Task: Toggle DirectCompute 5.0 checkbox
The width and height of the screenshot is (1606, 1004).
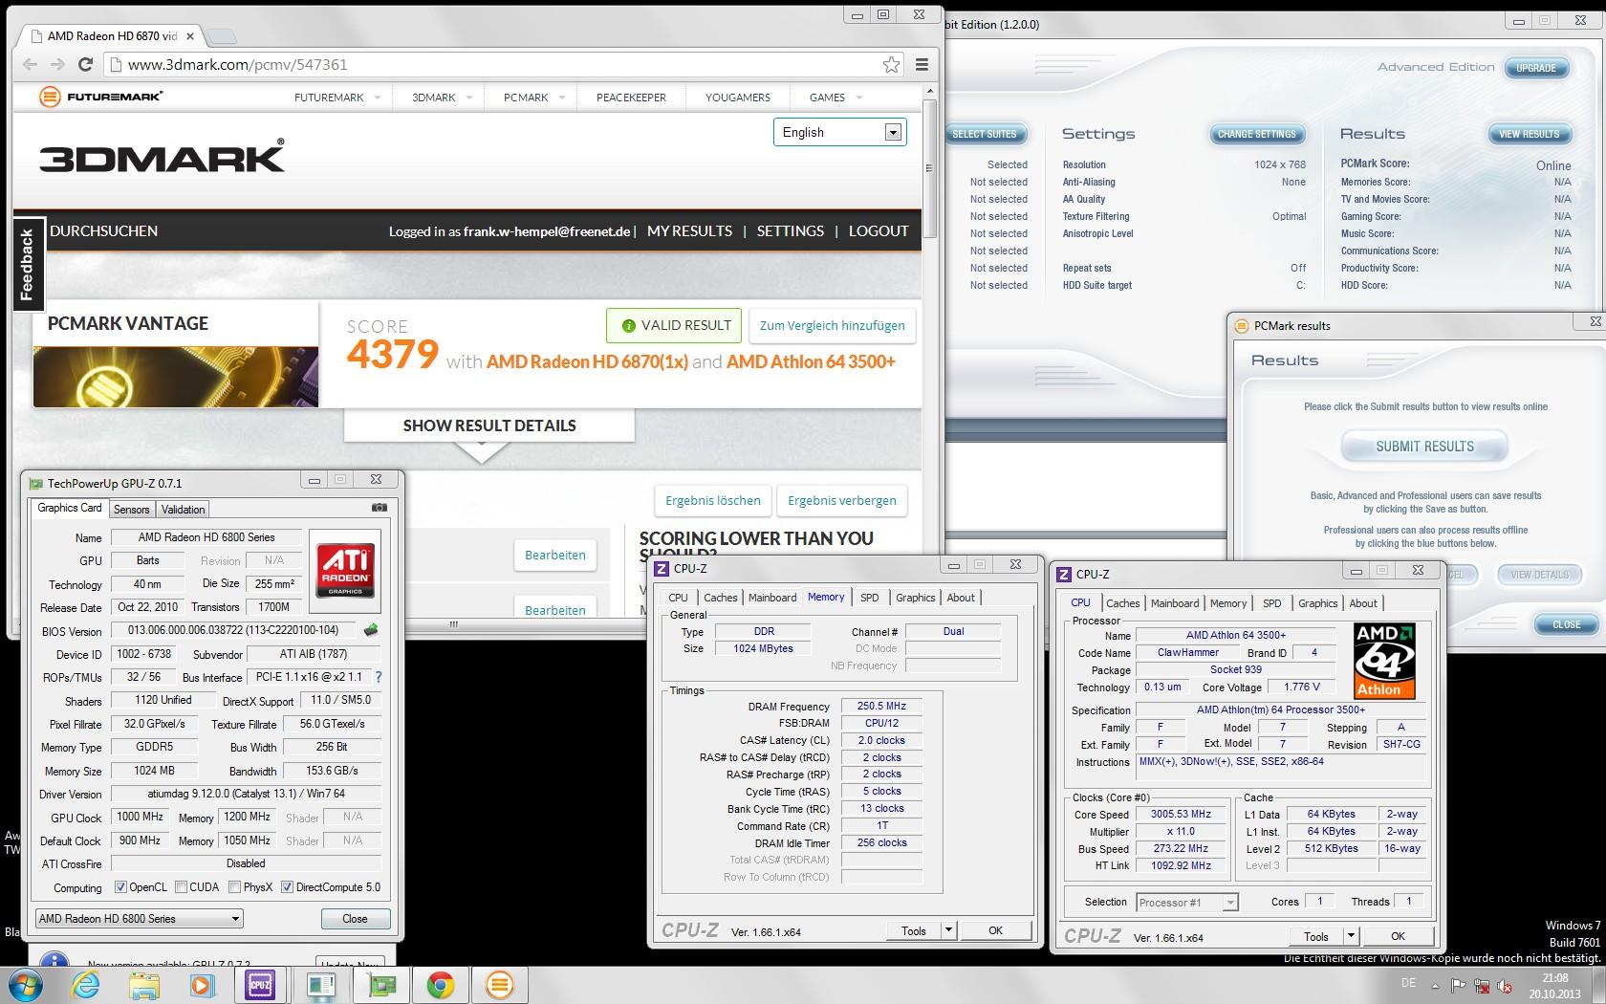Action: click(287, 887)
